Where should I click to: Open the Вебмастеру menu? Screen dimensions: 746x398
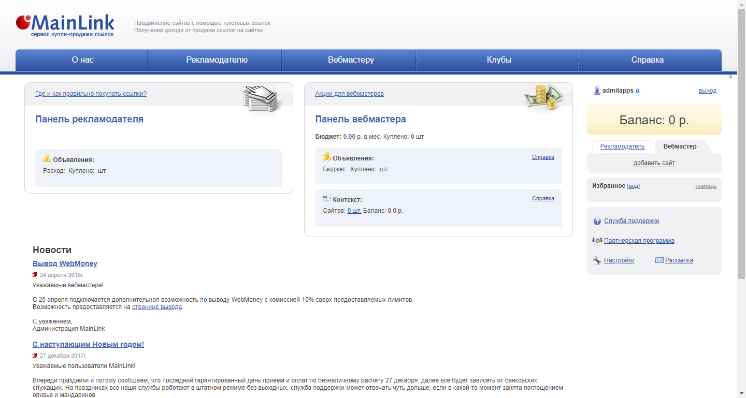[x=351, y=60]
